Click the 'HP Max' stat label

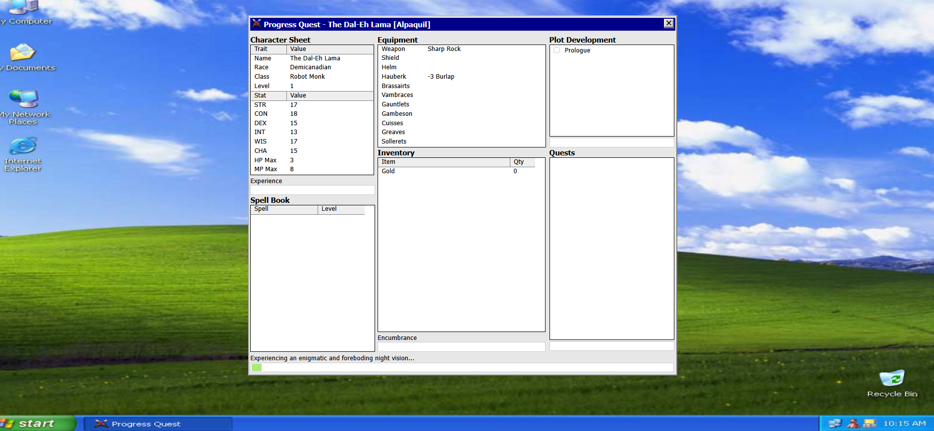266,160
